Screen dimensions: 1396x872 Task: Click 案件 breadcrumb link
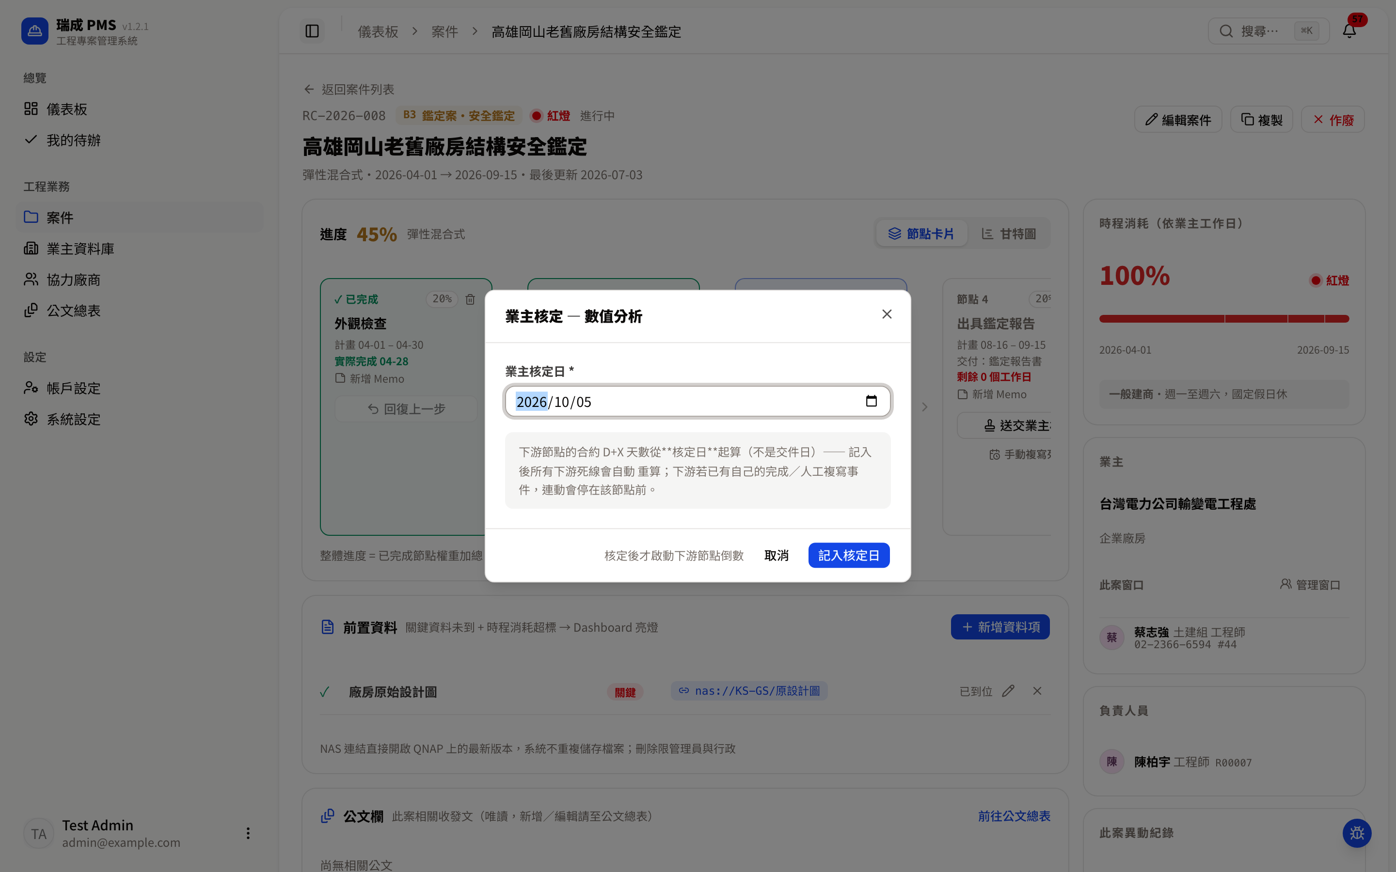coord(445,31)
